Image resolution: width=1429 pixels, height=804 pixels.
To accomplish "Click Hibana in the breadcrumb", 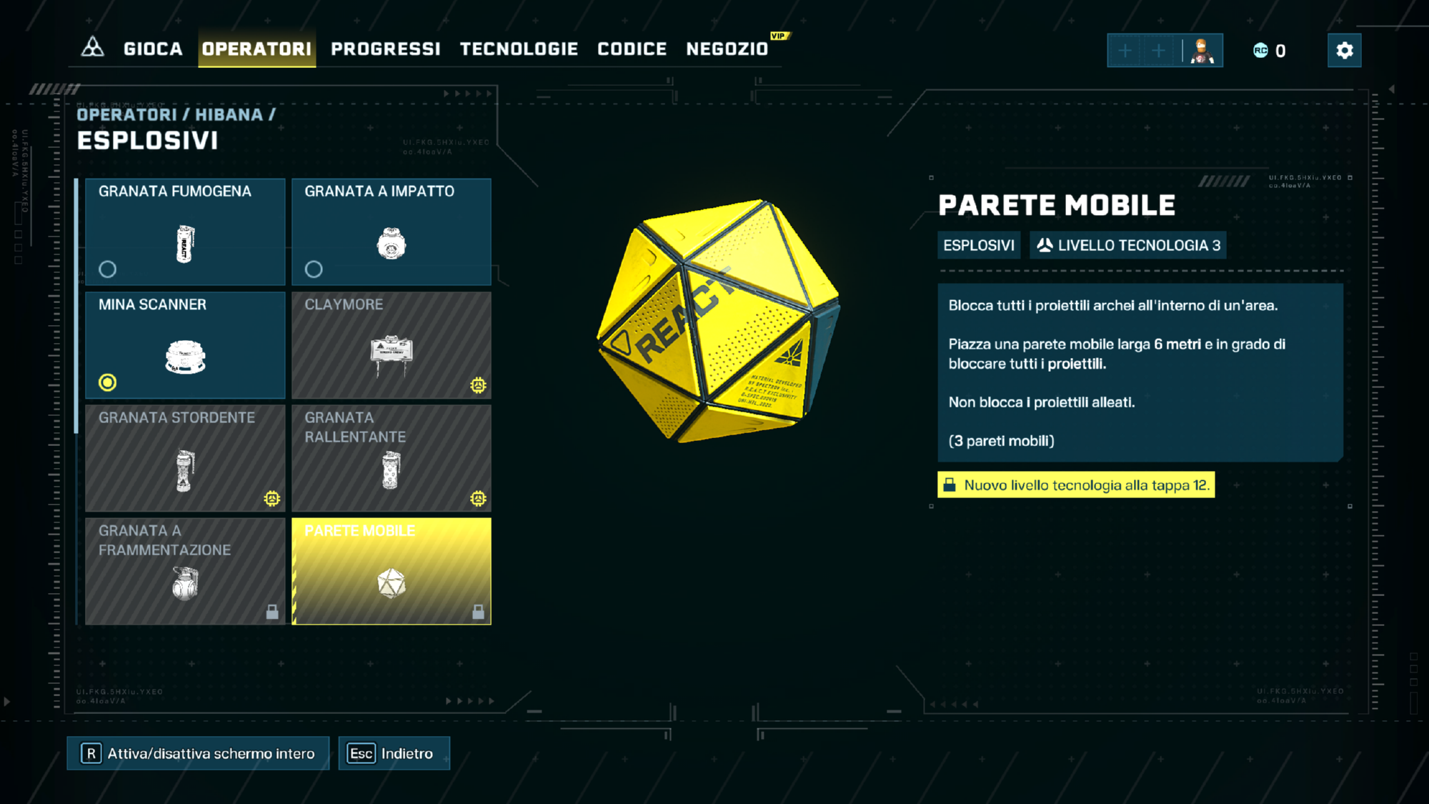I will [x=229, y=114].
